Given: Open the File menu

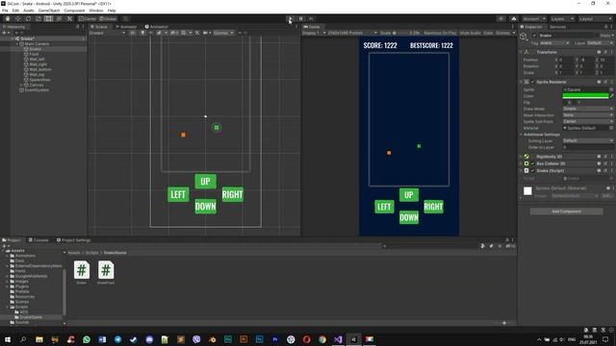Looking at the screenshot, I should 5,11.
